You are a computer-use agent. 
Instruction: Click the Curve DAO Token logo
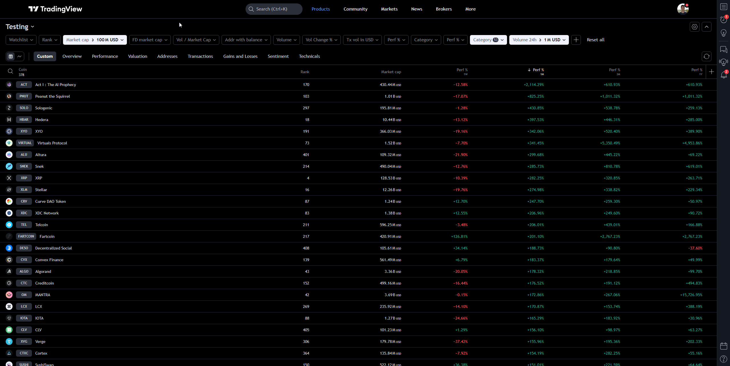9,201
